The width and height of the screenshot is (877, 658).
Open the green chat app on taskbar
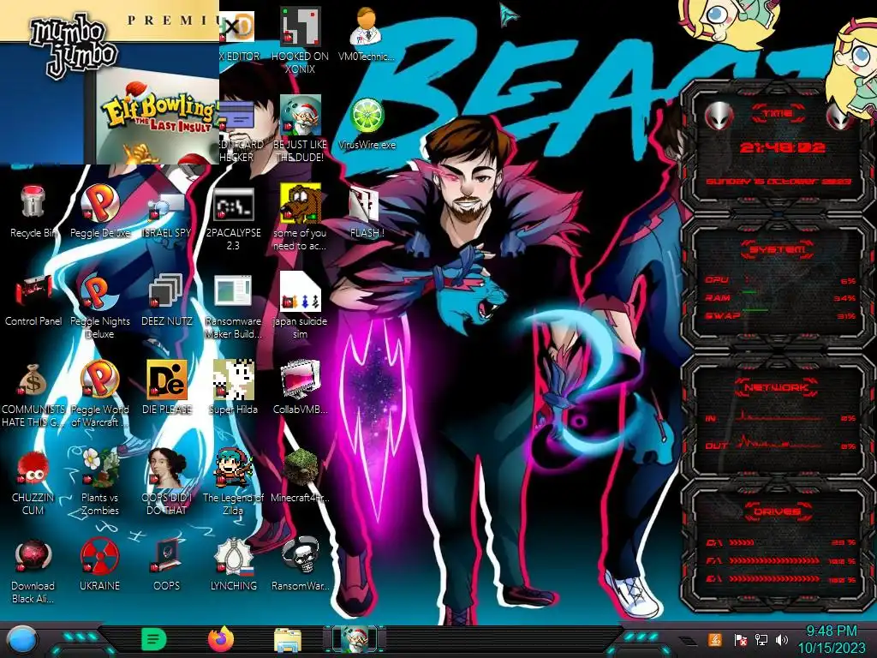coord(153,639)
